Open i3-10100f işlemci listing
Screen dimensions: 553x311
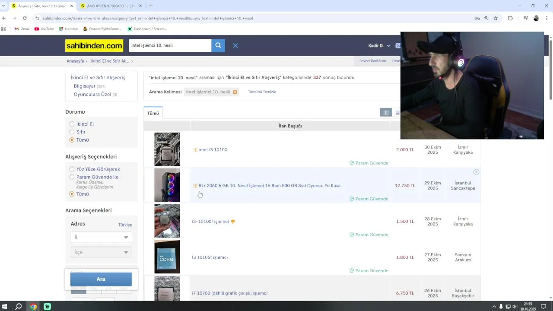point(210,222)
